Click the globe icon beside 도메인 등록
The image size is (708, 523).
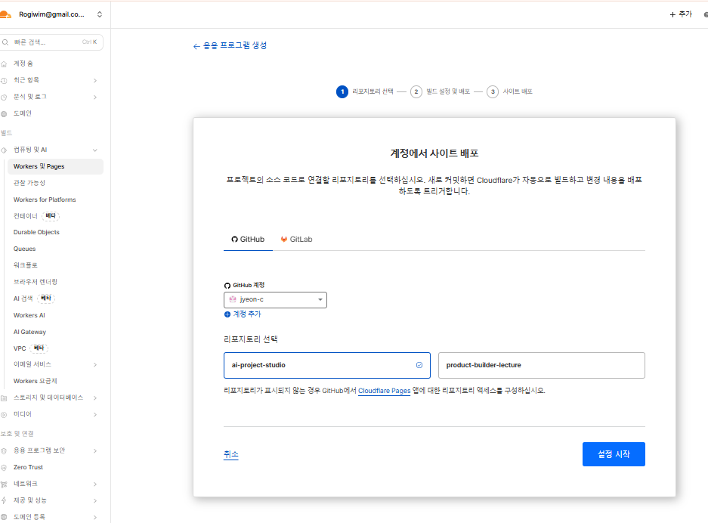[4, 517]
